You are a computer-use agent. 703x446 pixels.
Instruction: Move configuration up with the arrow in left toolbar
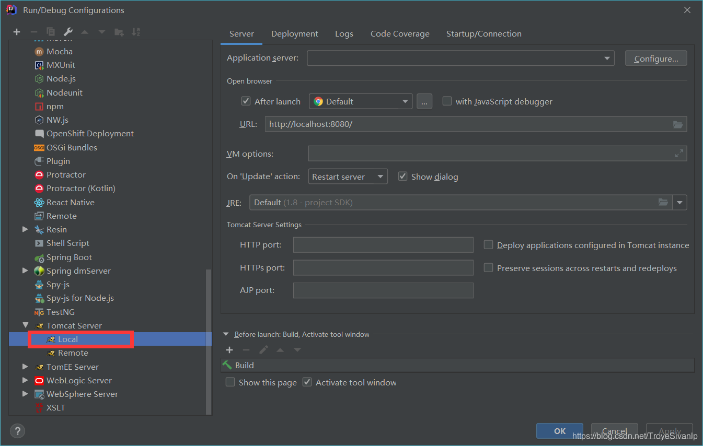[85, 32]
